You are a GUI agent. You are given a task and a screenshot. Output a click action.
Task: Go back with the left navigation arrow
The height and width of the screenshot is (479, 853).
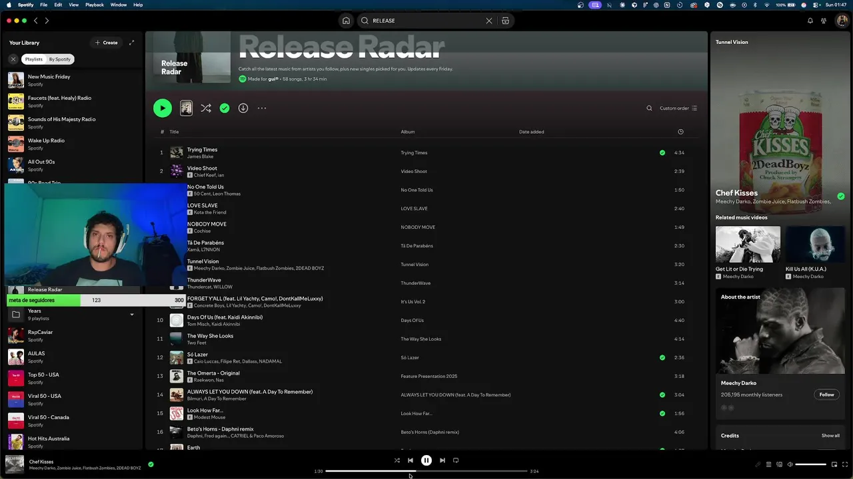tap(36, 21)
